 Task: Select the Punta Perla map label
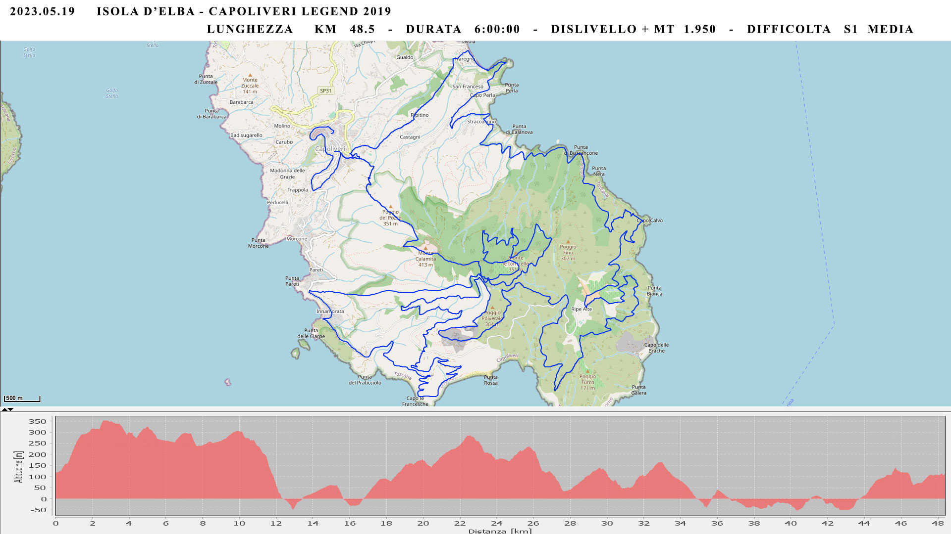click(x=512, y=88)
